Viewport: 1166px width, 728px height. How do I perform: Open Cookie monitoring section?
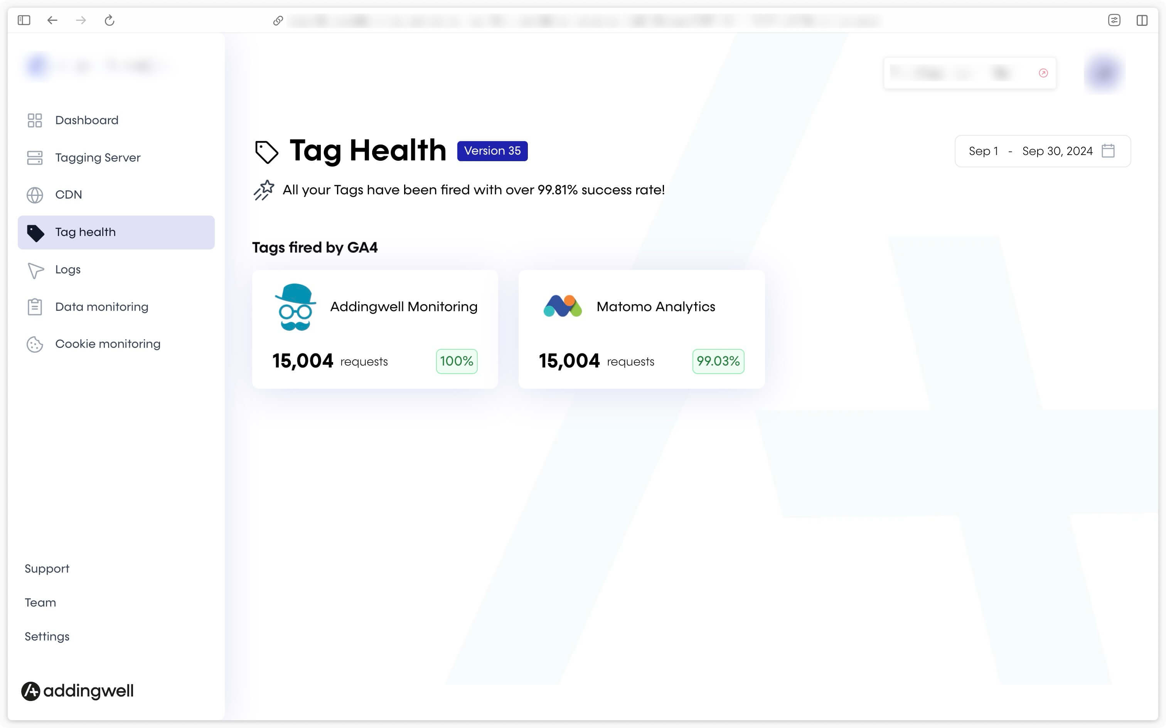click(107, 344)
